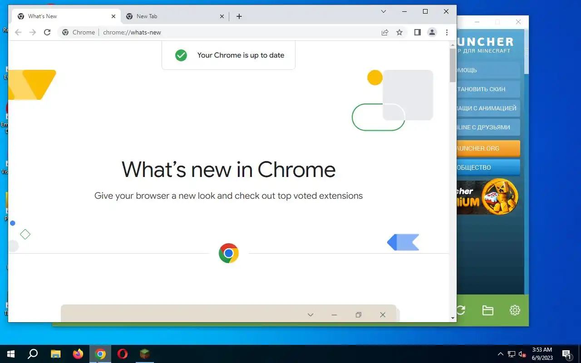The height and width of the screenshot is (363, 581).
Task: Close the New Tab tab
Action: [222, 16]
